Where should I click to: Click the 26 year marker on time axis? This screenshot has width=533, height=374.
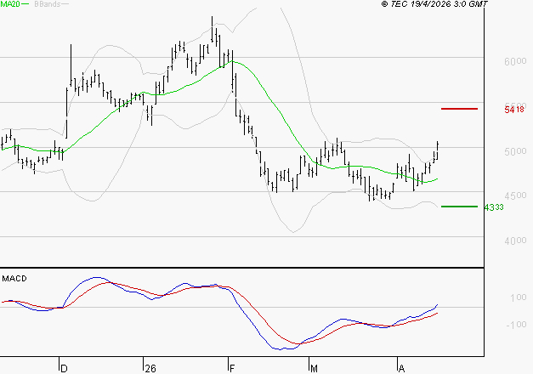[x=150, y=369]
